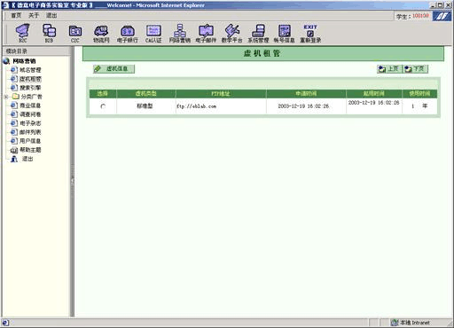This screenshot has width=454, height=328.
Task: Open the 物流网 logistics truck icon
Action: 101,33
